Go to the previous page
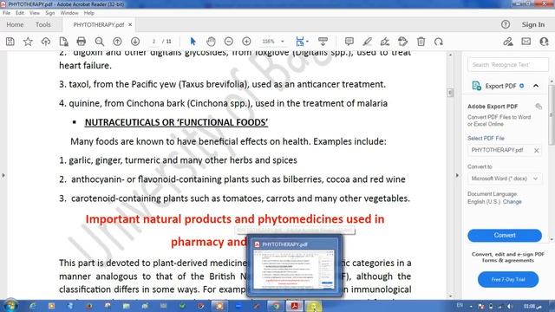This screenshot has height=312, width=555. (117, 42)
